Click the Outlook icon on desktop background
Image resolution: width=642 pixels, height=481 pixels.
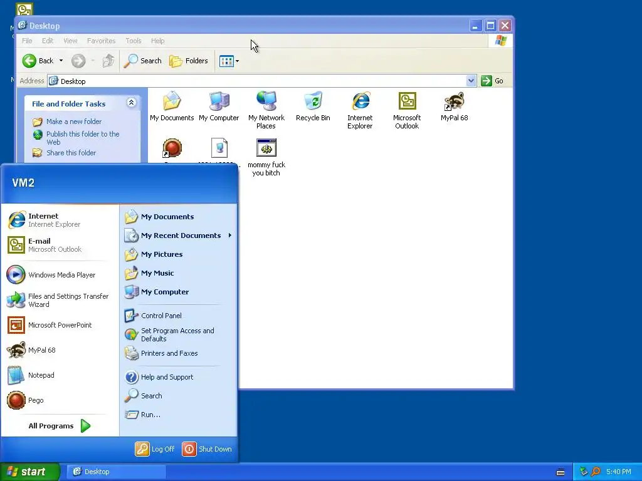click(24, 9)
